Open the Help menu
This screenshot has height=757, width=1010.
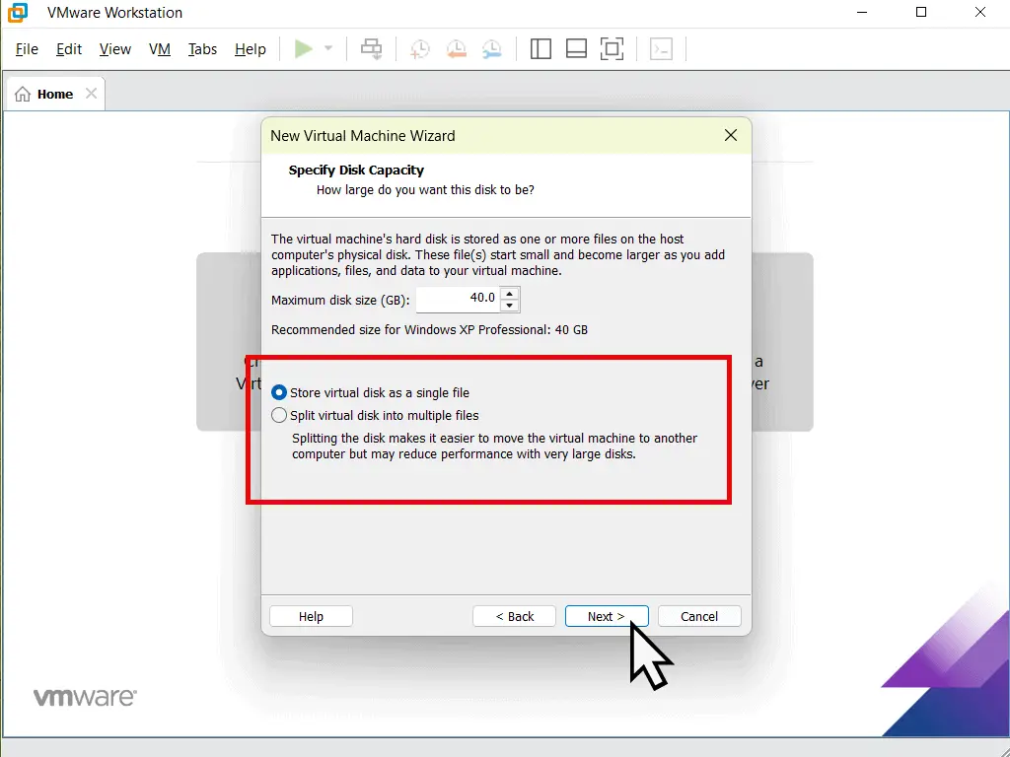(250, 49)
